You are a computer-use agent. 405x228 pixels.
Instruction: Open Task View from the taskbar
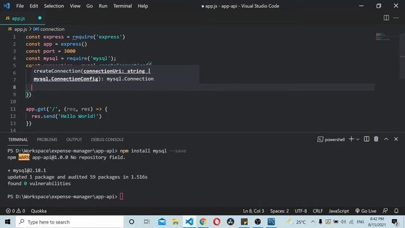[146, 222]
